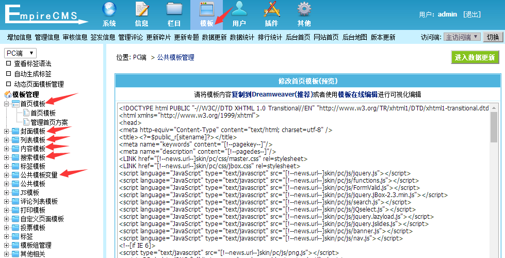Expand the 内容模板 tree node
Viewport: 505px width, 258px height.
(x=6, y=149)
